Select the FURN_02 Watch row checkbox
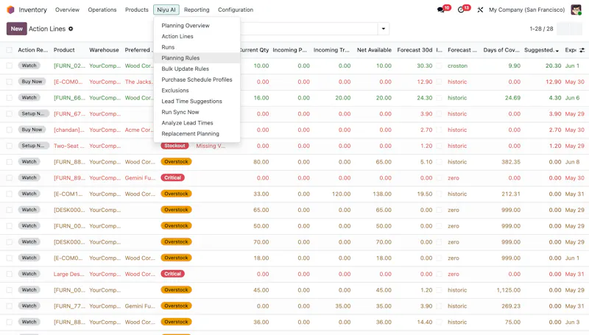This screenshot has width=589, height=335. point(10,66)
